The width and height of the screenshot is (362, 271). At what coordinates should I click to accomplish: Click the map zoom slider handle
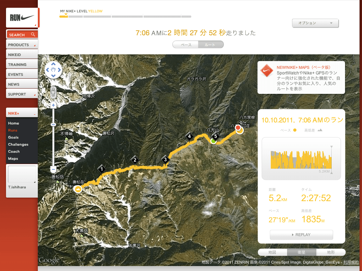pyautogui.click(x=53, y=125)
